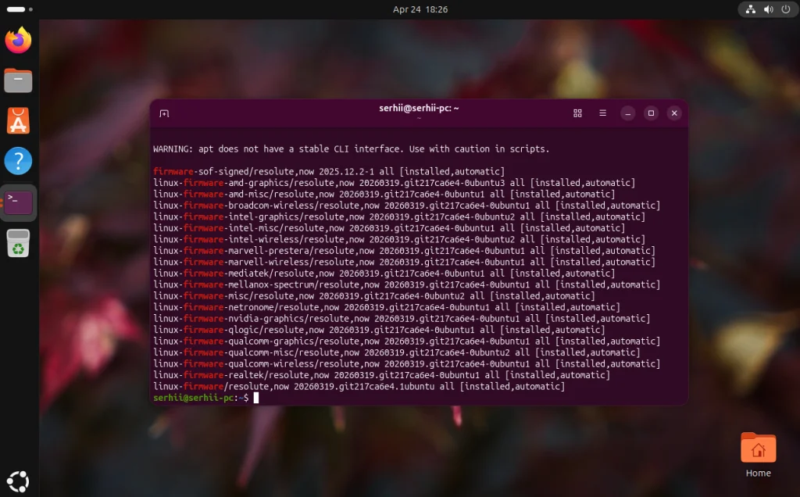This screenshot has height=497, width=800.
Task: Click the linux-firmware-nvidia-graphics line
Action: point(402,318)
